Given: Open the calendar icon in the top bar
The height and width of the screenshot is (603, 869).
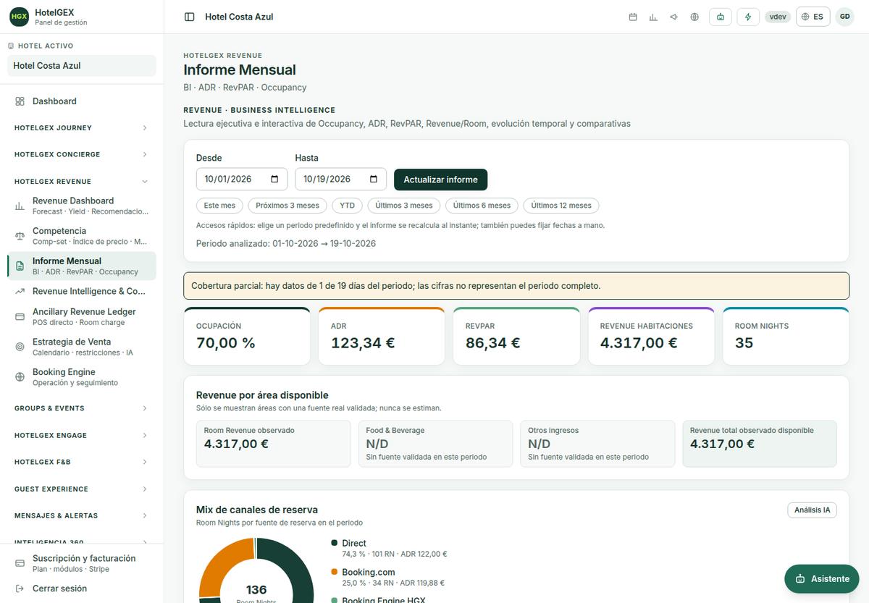Looking at the screenshot, I should tap(633, 17).
